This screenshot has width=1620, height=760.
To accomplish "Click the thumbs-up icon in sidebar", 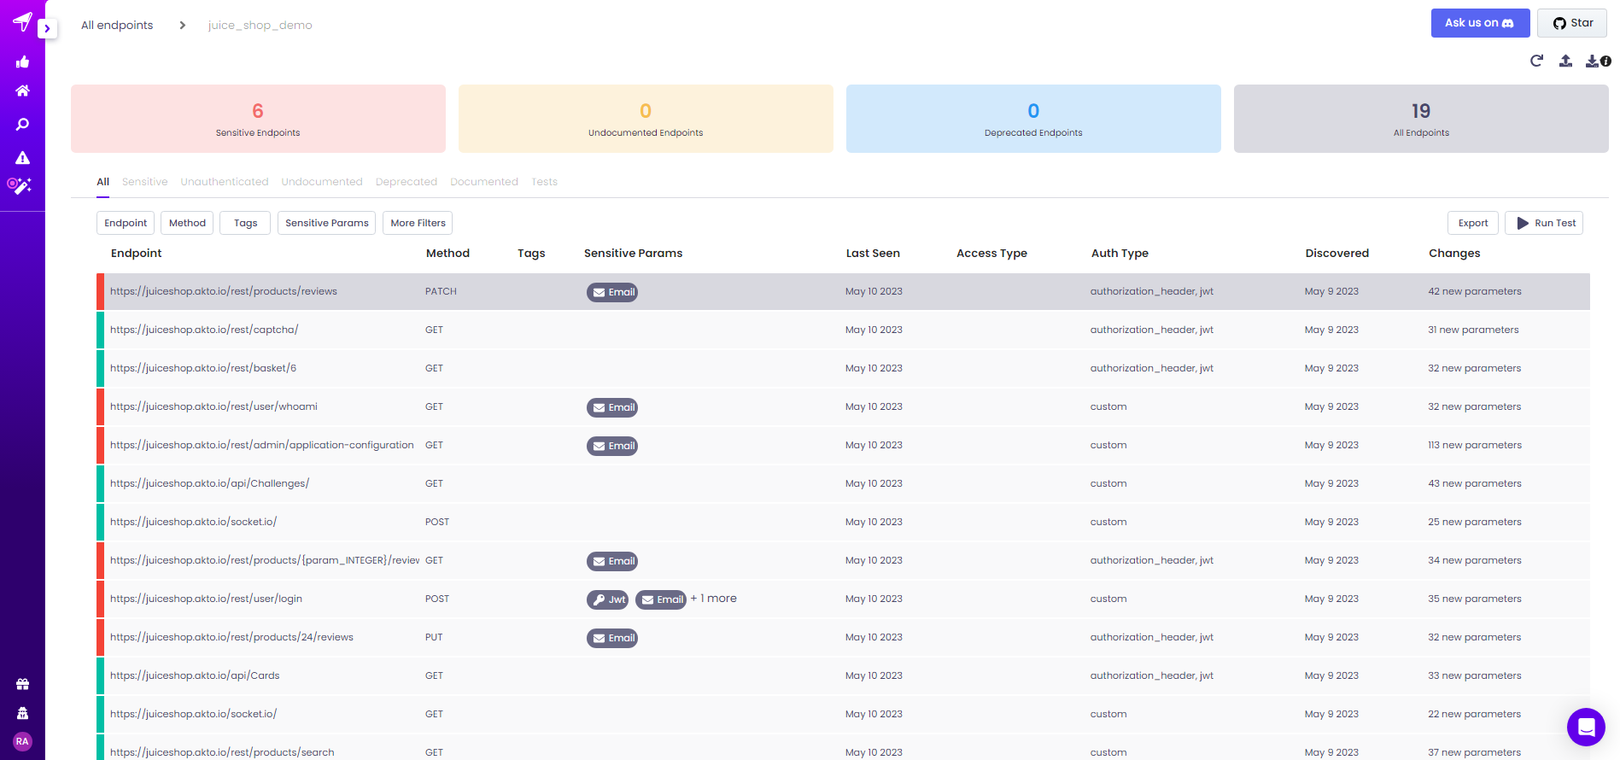I will 22,61.
